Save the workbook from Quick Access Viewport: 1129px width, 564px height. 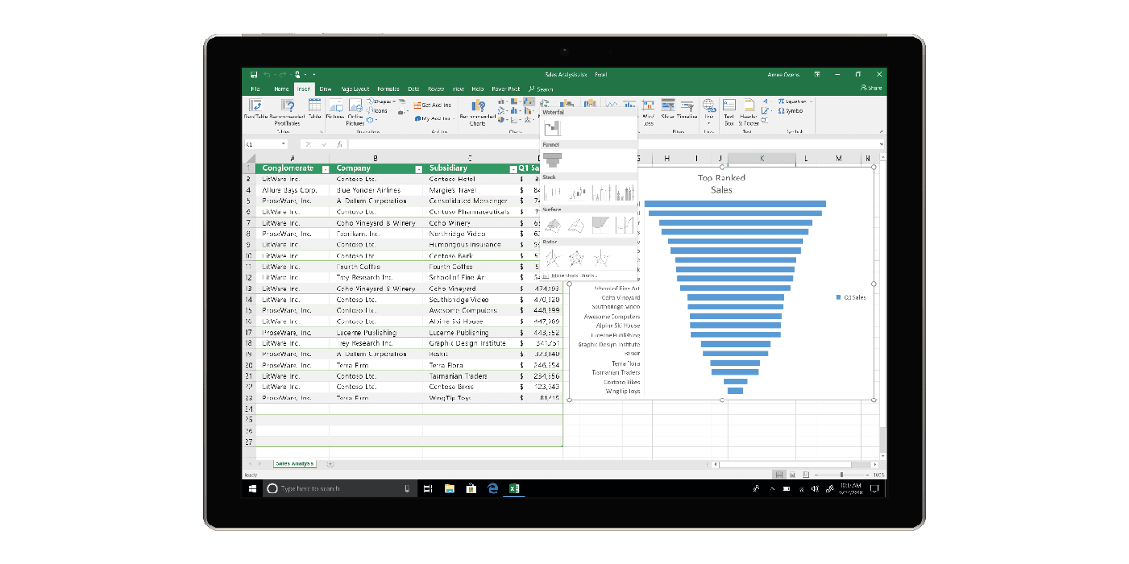[x=253, y=74]
